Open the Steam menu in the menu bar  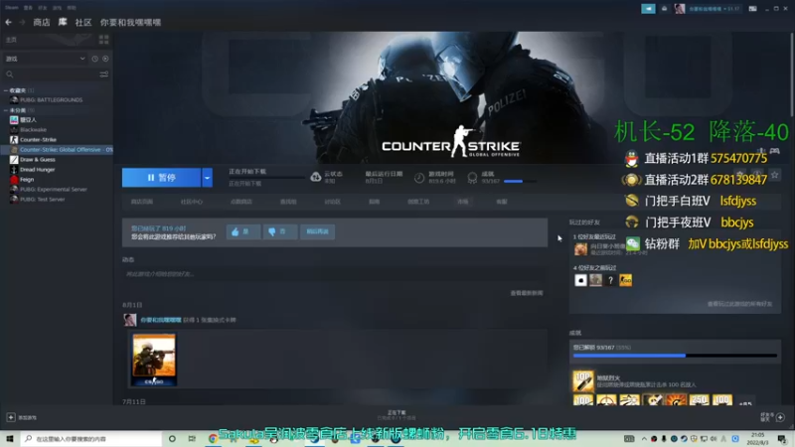coord(12,8)
